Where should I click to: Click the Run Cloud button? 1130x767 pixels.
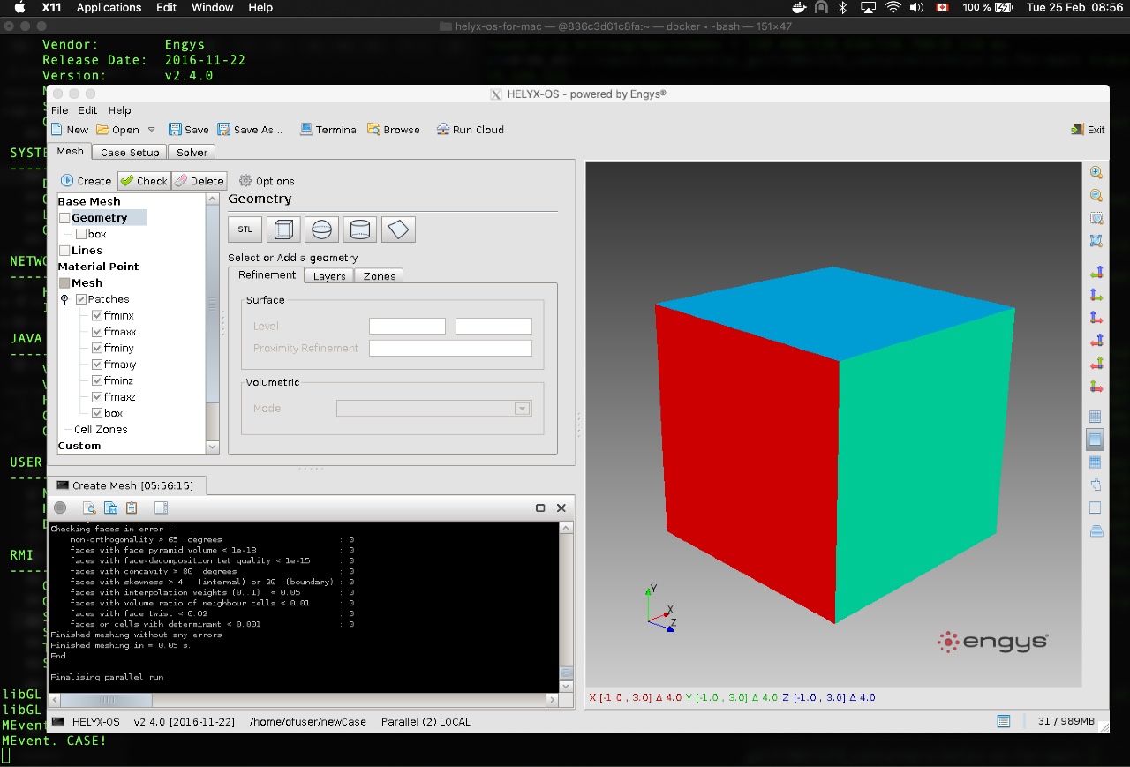point(470,129)
